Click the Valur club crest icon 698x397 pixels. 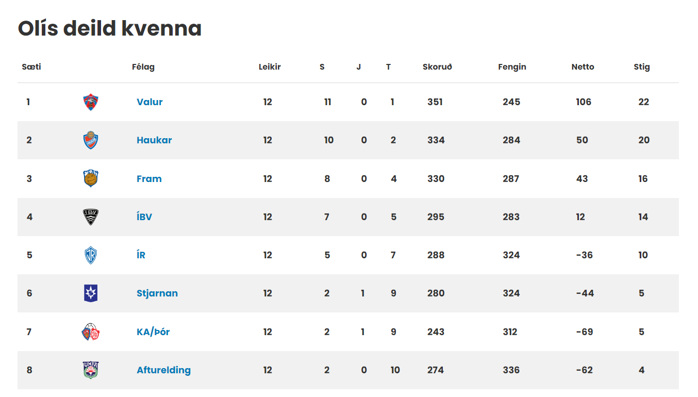coord(91,102)
